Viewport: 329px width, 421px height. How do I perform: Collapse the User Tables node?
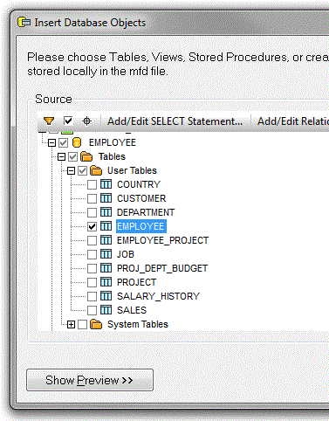click(71, 171)
